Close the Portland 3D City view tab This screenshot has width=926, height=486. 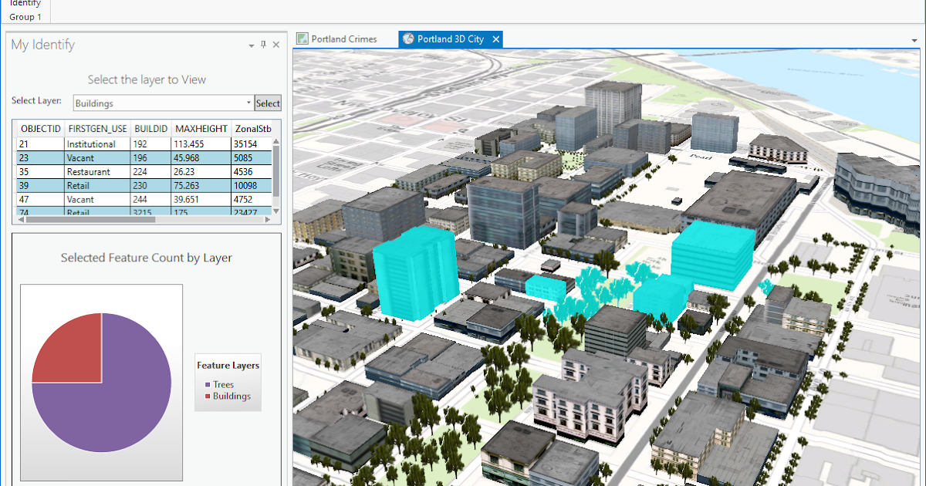(x=496, y=39)
